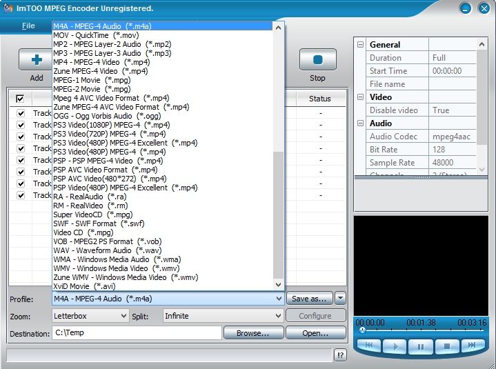The height and width of the screenshot is (369, 496).
Task: Collapse the Audio property group
Action: [x=360, y=123]
